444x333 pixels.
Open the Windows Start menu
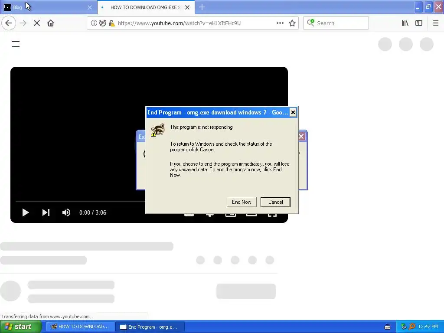pos(20,327)
